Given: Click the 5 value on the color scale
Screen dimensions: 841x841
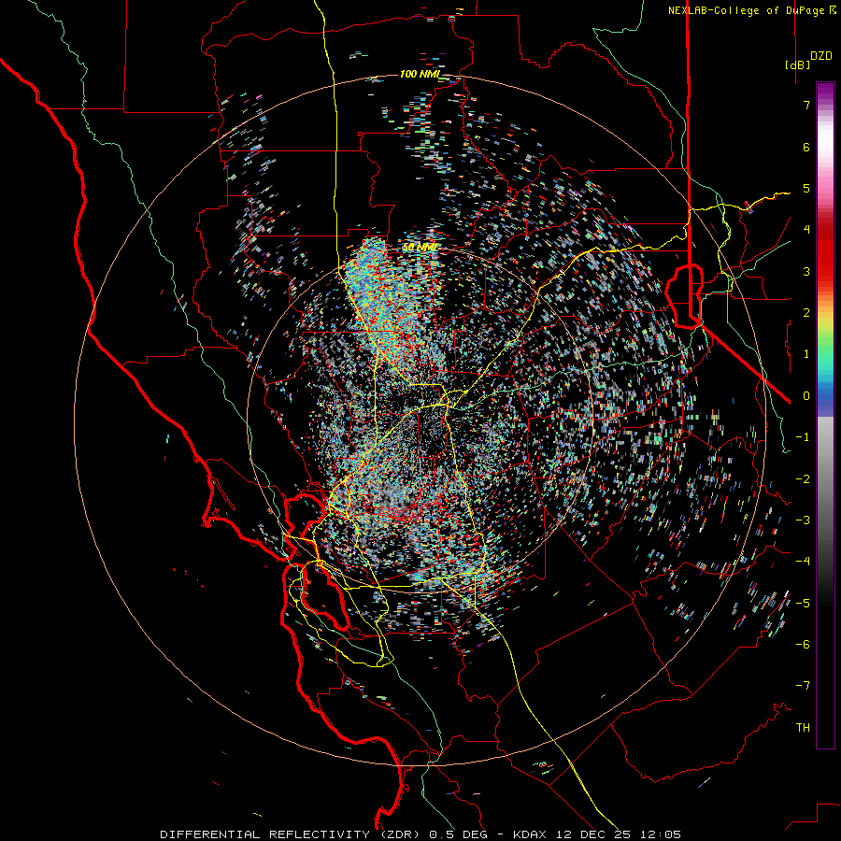Looking at the screenshot, I should click(806, 188).
